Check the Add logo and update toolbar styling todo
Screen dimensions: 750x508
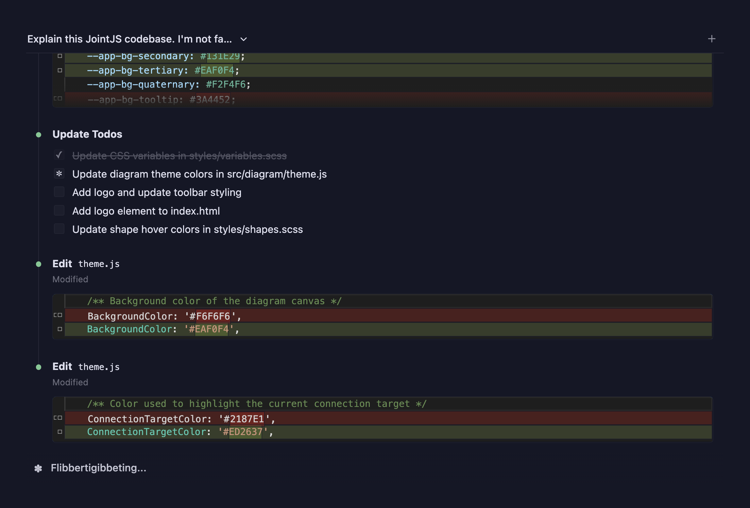tap(59, 192)
